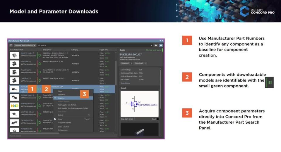This screenshot has height=152, width=281.
Task: Toggle the details info panel icon
Action: 161,46
